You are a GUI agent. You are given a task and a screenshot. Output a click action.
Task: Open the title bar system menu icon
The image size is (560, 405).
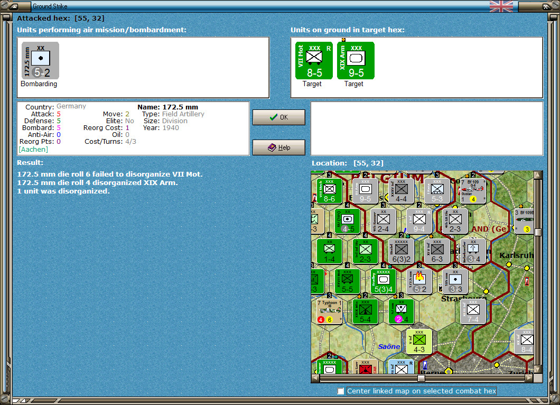click(14, 6)
